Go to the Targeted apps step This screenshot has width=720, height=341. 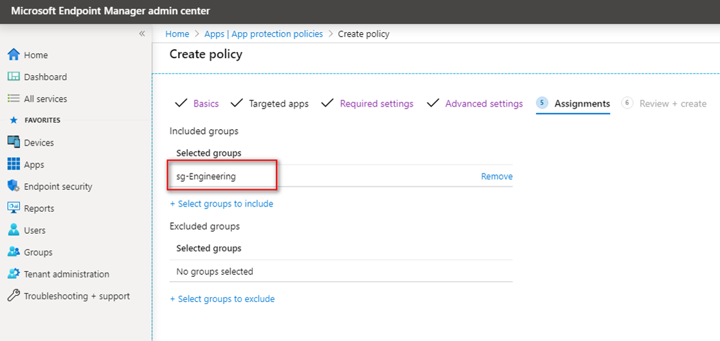(279, 104)
